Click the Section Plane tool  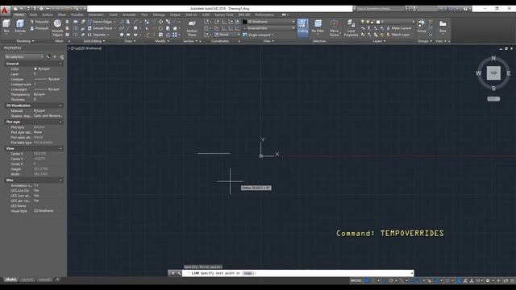[x=192, y=28]
